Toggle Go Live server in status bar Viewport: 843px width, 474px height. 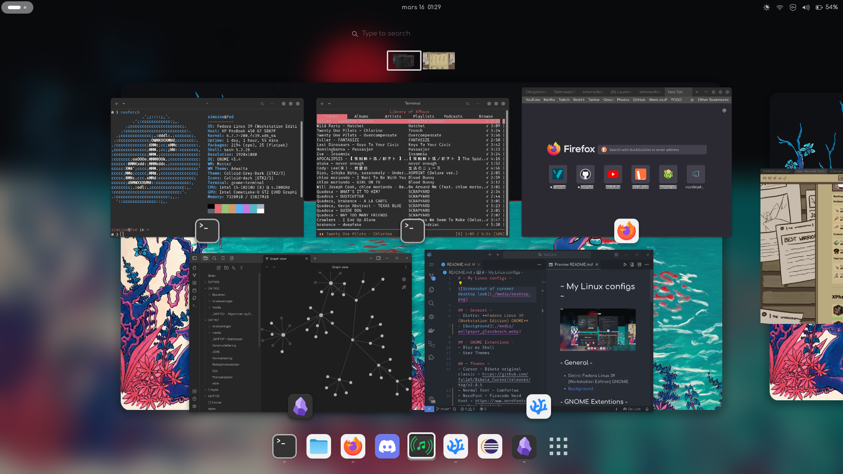click(632, 409)
